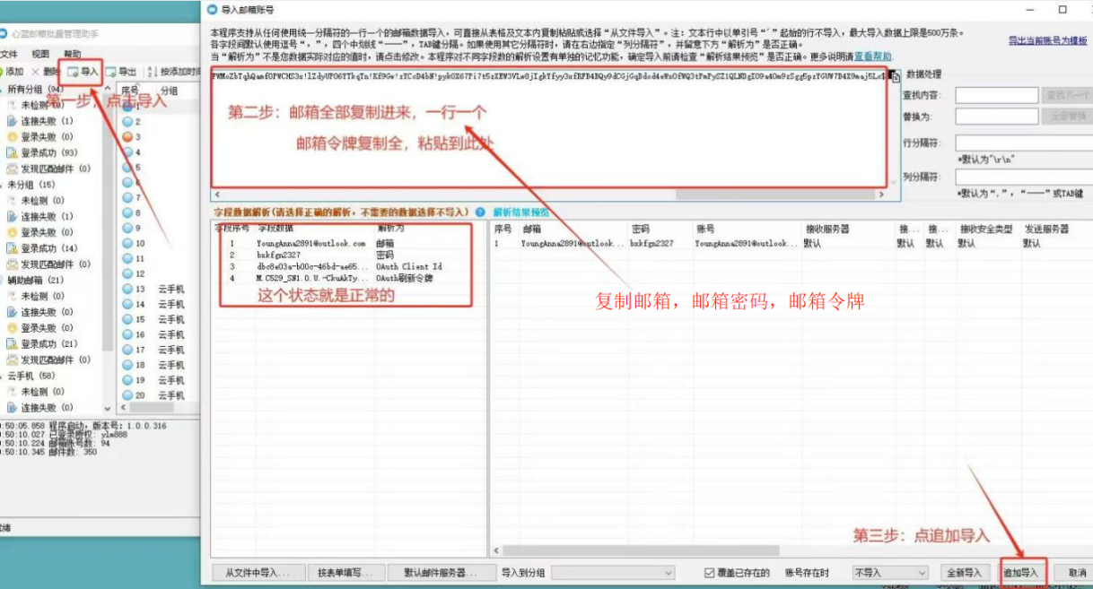Toggle the 覆盖已存在的 checkbox

pyautogui.click(x=737, y=572)
